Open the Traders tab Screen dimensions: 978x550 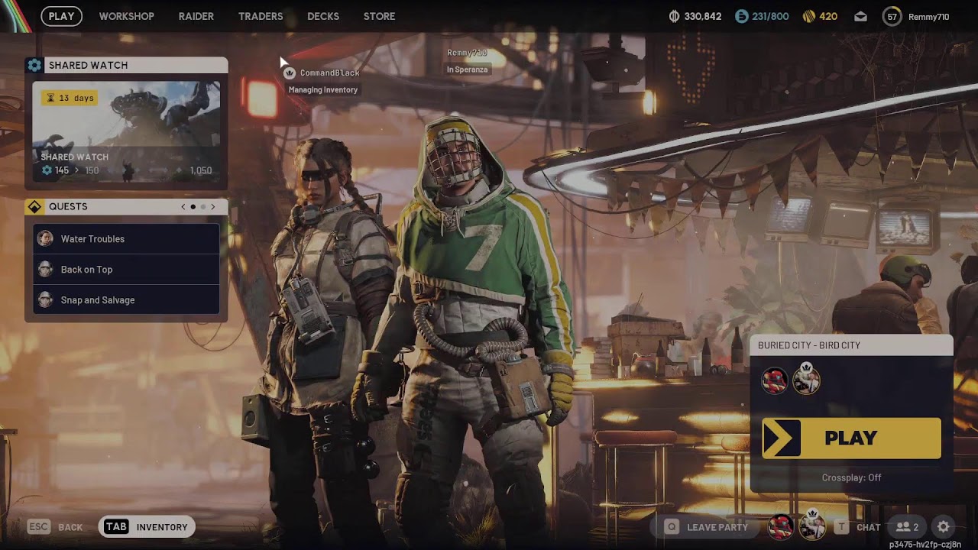coord(261,16)
